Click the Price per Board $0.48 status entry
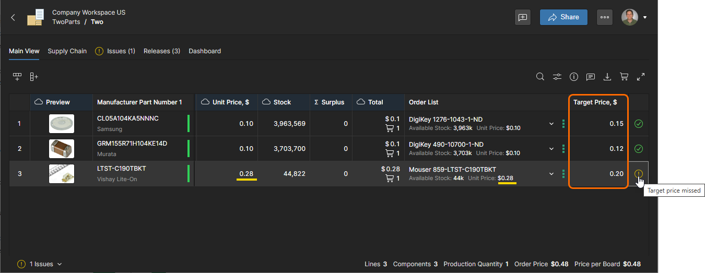Viewport: 705px width, 273px height. (x=607, y=264)
